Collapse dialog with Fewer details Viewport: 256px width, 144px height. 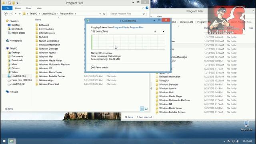[100, 68]
